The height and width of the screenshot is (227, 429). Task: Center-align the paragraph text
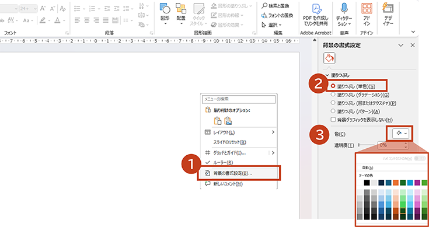point(87,20)
